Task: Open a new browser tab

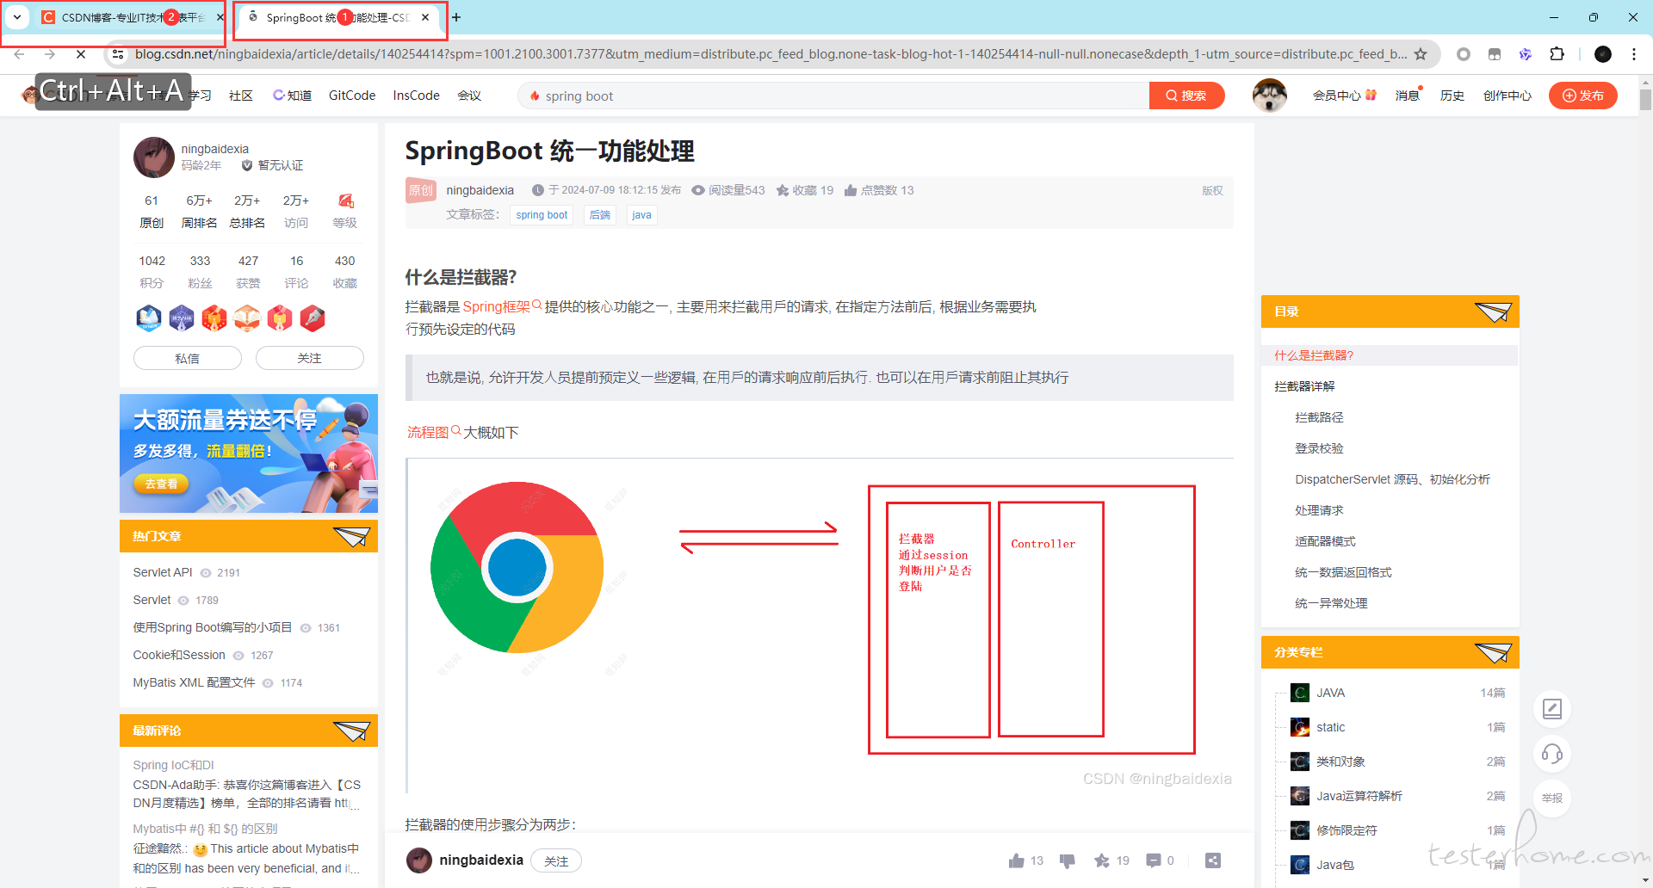Action: click(456, 17)
